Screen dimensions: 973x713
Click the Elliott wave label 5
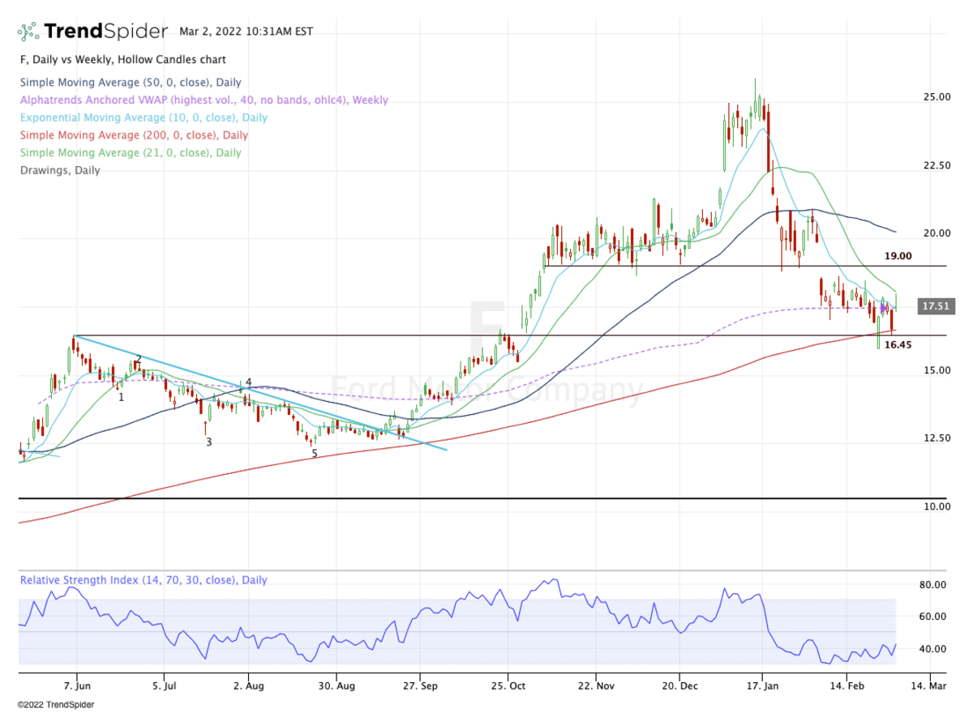click(x=315, y=454)
